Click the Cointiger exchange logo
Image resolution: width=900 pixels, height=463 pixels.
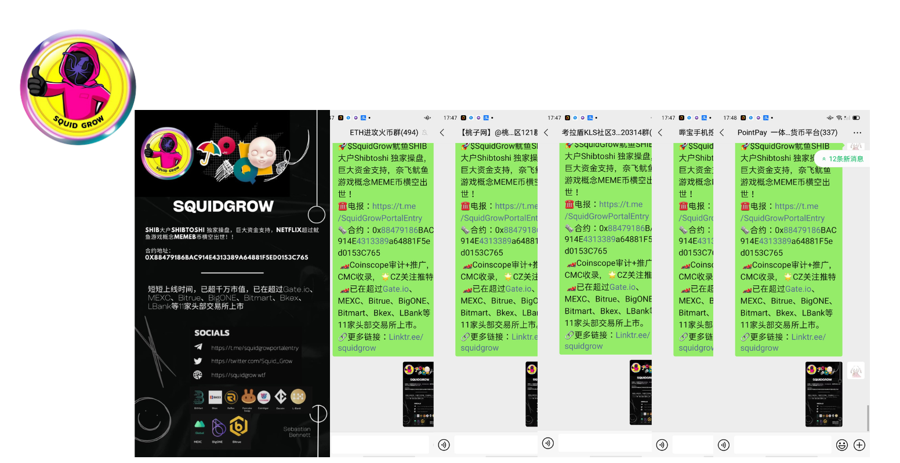coord(264,397)
